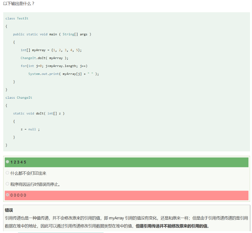This screenshot has width=252, height=233.
Task: Click the String[] args parameter text
Action: (x=77, y=34)
